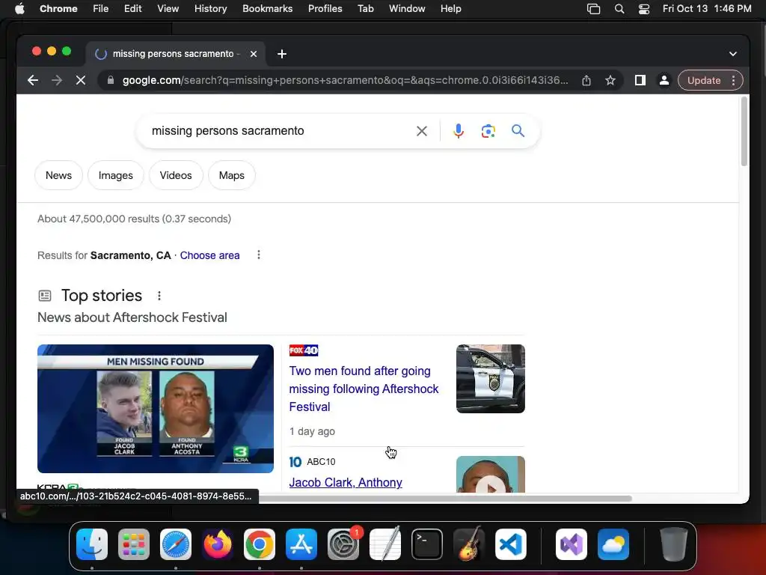
Task: Open Two men found after going missing article
Action: point(364,389)
